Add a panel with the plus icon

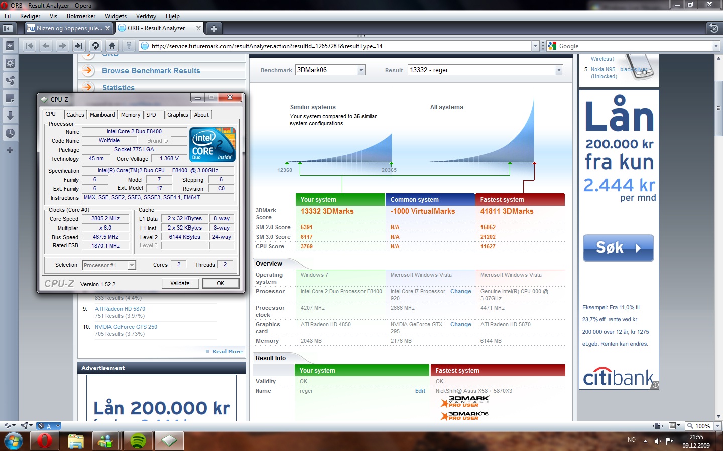tap(10, 150)
